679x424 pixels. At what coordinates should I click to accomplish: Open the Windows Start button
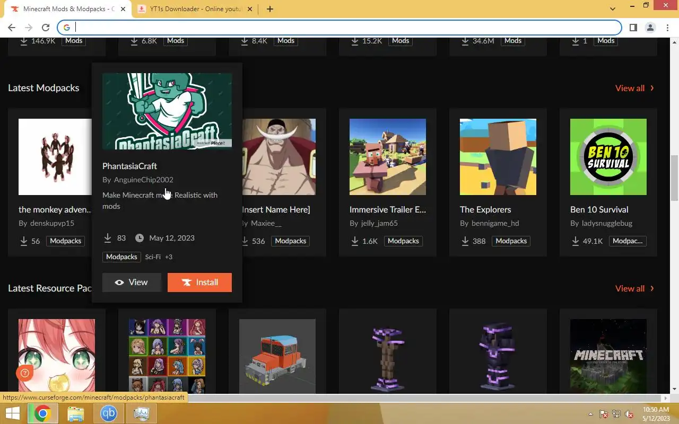pos(12,413)
